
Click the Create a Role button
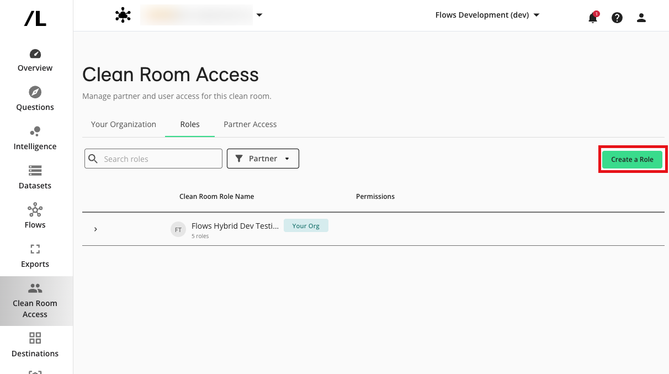pos(632,159)
